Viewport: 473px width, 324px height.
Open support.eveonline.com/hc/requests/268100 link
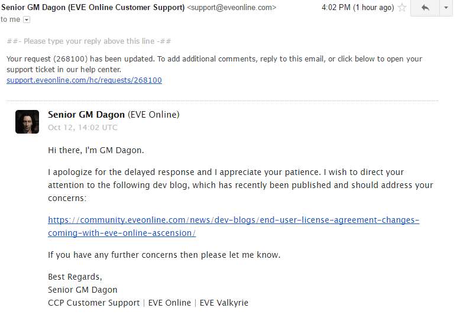84,80
